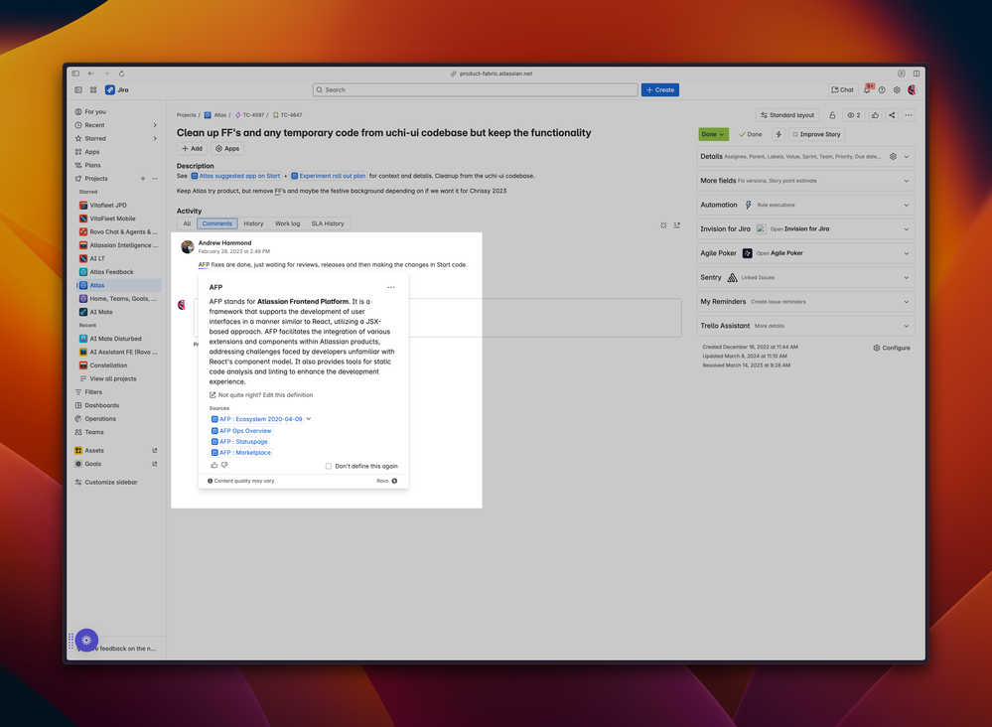Click the thumbs up vote icon on issue header
The height and width of the screenshot is (727, 992).
pos(875,115)
